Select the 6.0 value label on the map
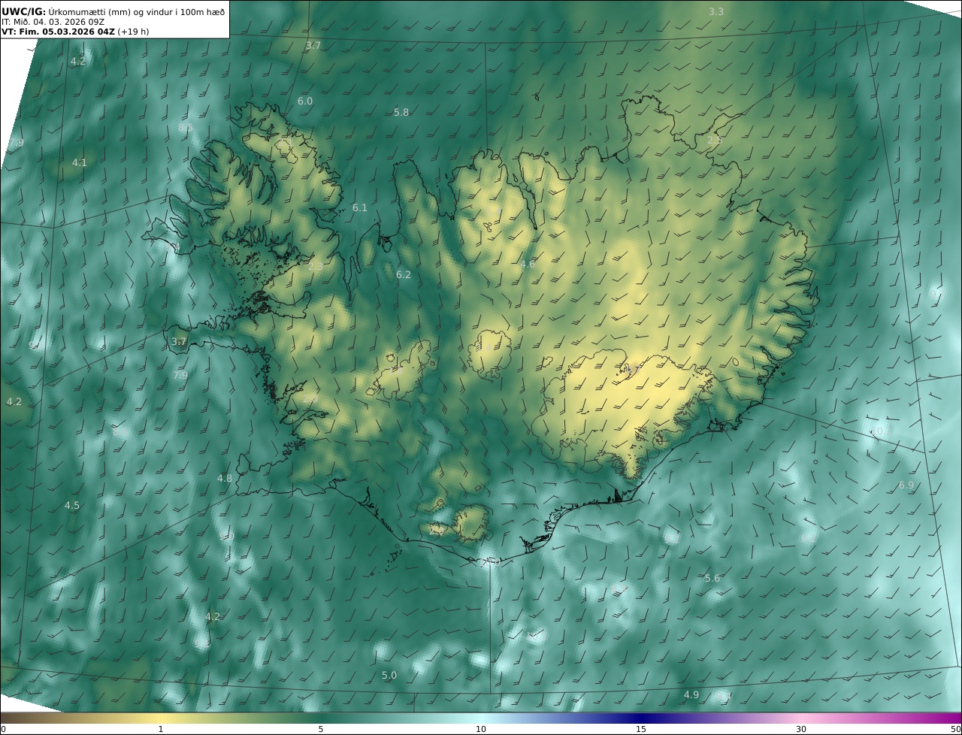This screenshot has height=735, width=962. (305, 101)
